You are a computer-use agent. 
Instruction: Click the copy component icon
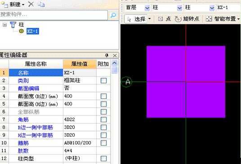41,4
